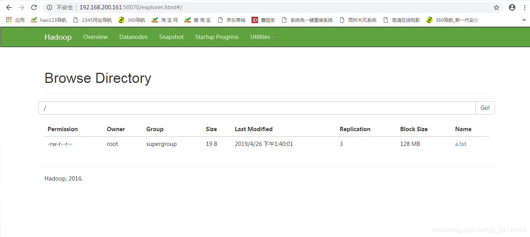The image size is (530, 237).
Task: Click the Block Size column header
Action: [x=414, y=129]
